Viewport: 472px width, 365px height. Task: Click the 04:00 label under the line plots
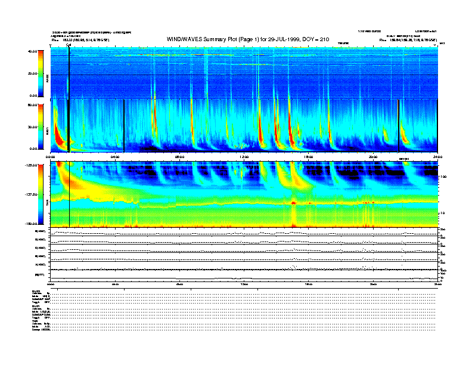(x=115, y=284)
